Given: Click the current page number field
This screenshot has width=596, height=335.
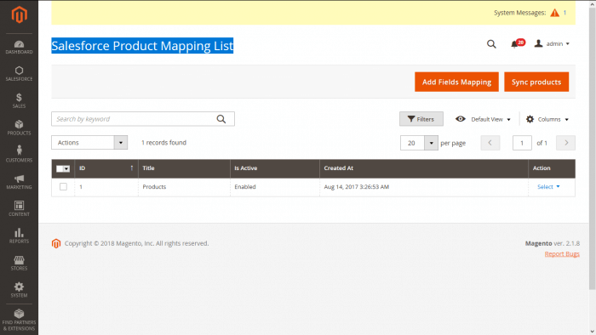Looking at the screenshot, I should [x=522, y=143].
